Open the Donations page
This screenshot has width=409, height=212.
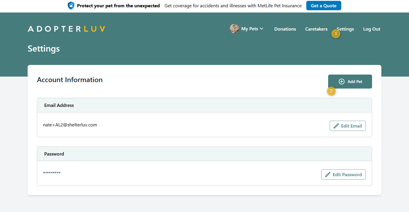tap(285, 29)
